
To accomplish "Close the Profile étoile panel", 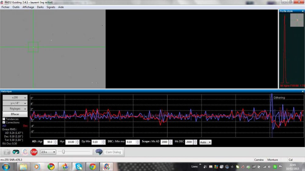I will (x=303, y=11).
